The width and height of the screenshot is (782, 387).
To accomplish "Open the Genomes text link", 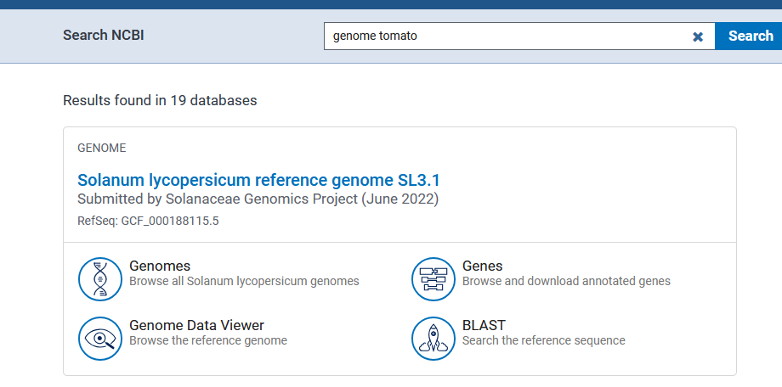I will 160,266.
